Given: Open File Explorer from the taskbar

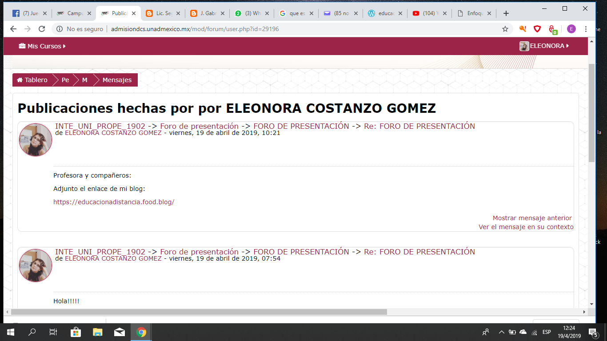Looking at the screenshot, I should pyautogui.click(x=97, y=332).
